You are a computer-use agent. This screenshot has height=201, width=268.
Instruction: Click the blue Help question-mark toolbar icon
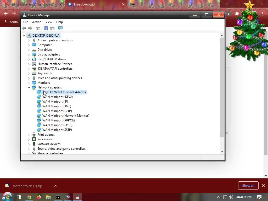[x=46, y=28]
